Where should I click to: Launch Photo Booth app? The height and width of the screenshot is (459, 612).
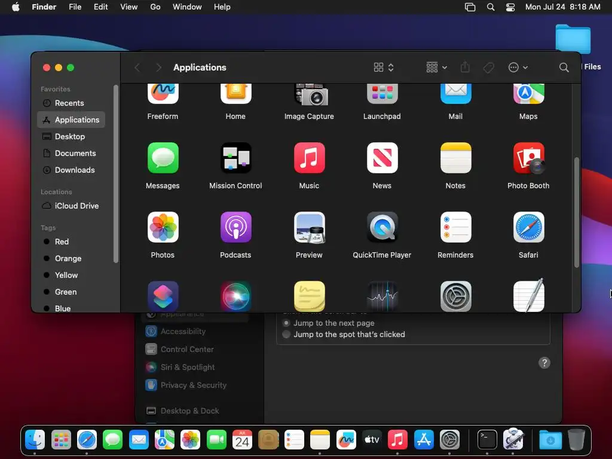(x=528, y=158)
